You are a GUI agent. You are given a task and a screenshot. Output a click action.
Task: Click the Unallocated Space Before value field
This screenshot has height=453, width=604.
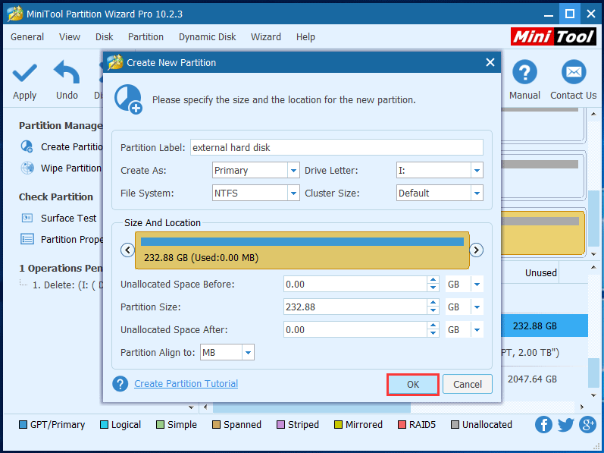click(x=355, y=285)
